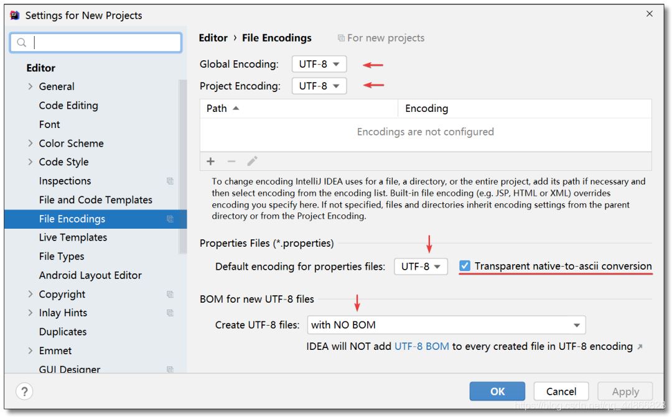Expand the Code Style tree node
Viewport: 672px width, 417px height.
(30, 162)
